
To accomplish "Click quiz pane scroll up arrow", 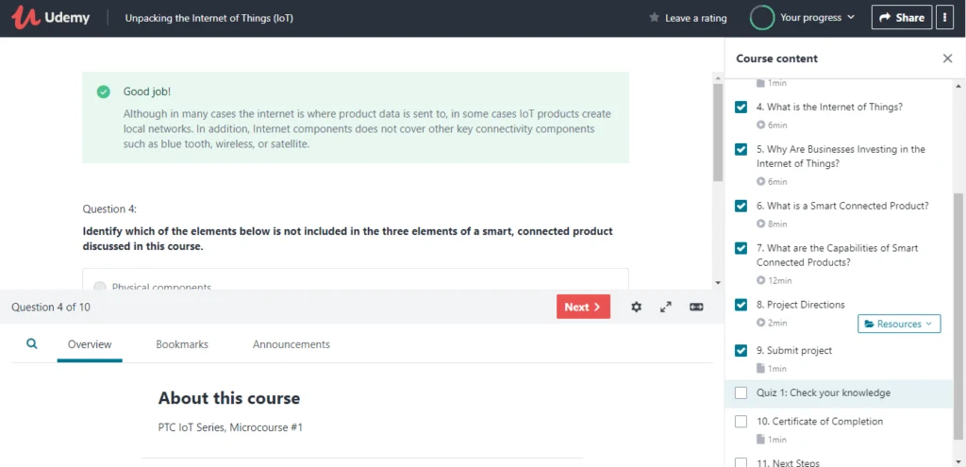I will [x=717, y=77].
